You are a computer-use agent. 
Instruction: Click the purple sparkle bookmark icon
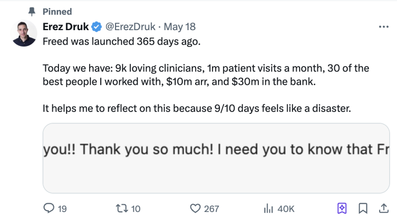tap(342, 209)
